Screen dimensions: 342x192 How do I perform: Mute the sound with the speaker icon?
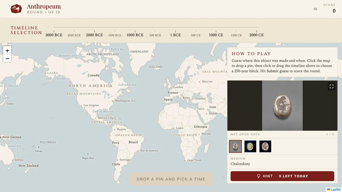pos(315,9)
